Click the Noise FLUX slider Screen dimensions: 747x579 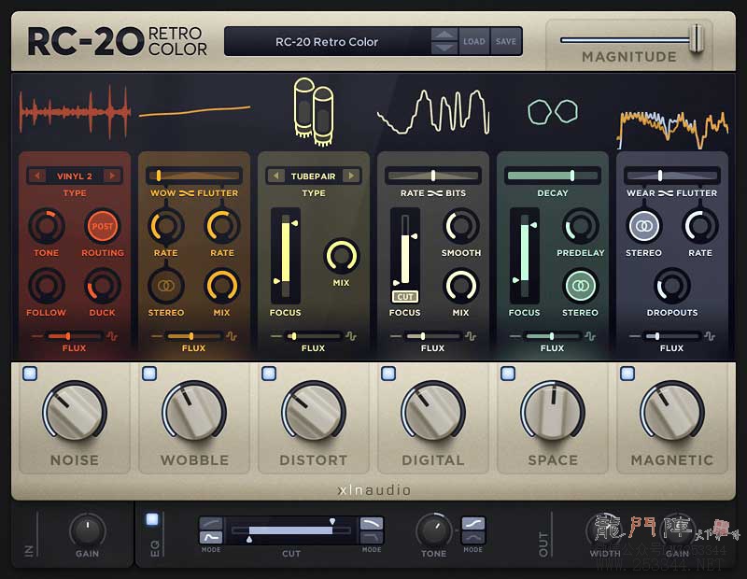tap(75, 336)
